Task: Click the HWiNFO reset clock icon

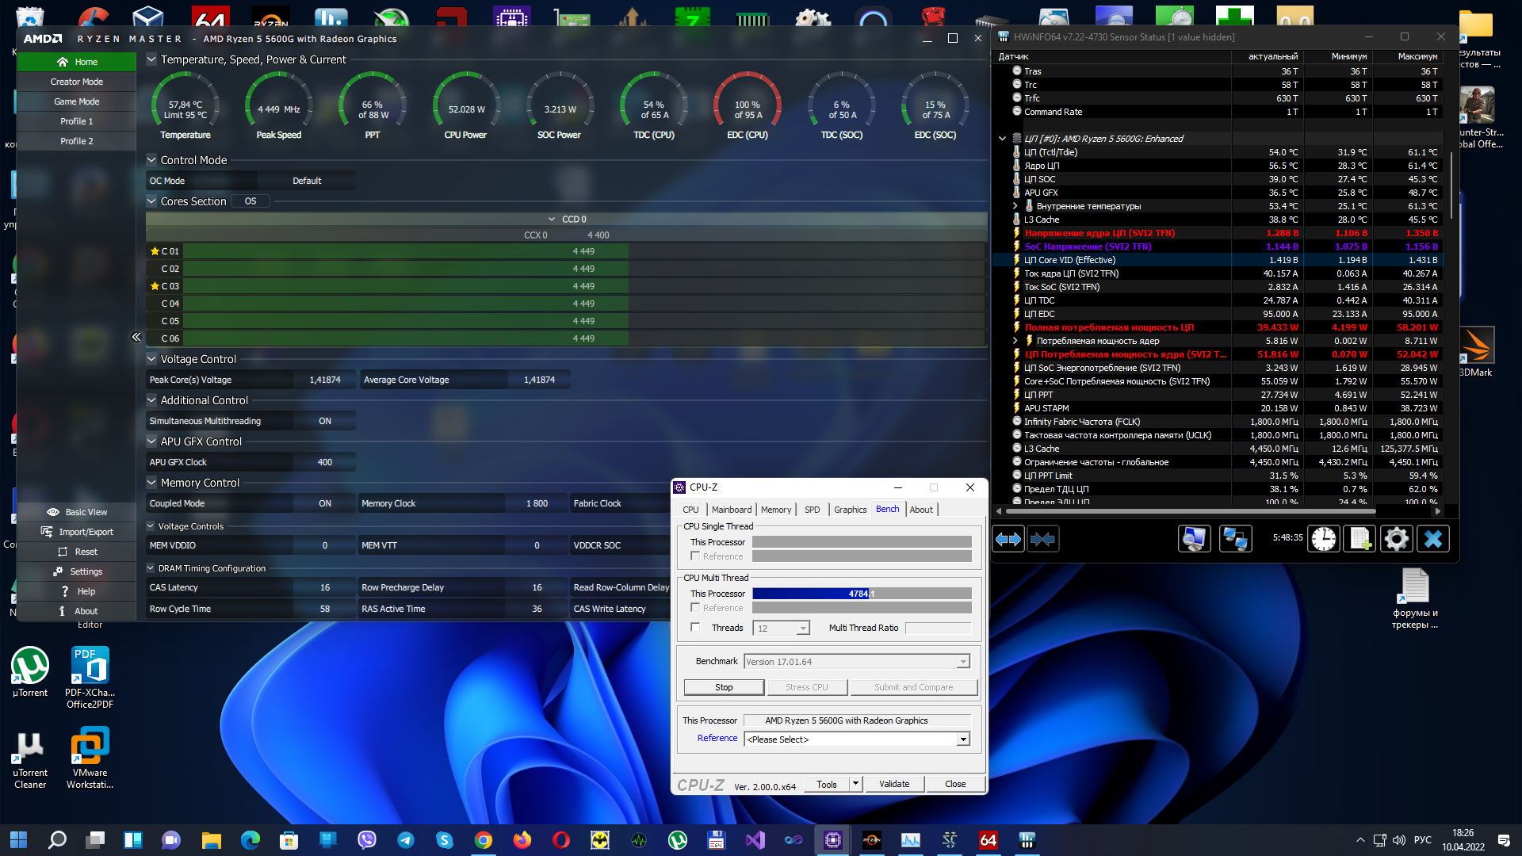Action: 1323,539
